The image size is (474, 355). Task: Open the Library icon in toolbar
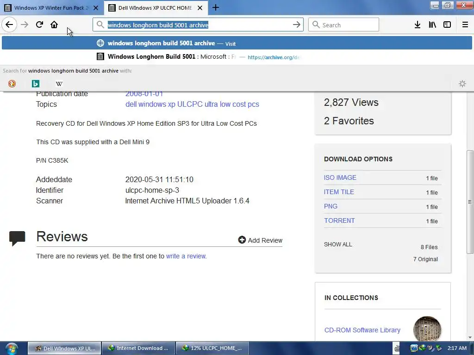[432, 25]
